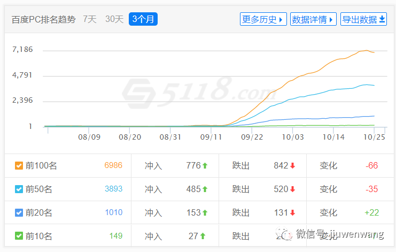396x252 pixels.
Task: Click the arrow icon on 更多历史
Action: (281, 20)
